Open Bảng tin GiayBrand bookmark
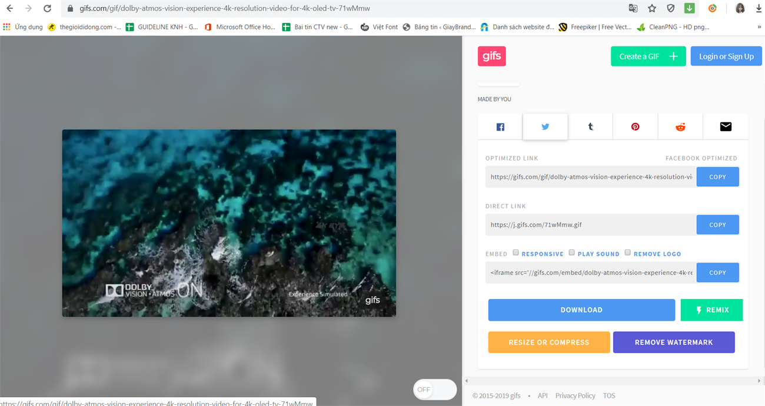 pos(439,27)
